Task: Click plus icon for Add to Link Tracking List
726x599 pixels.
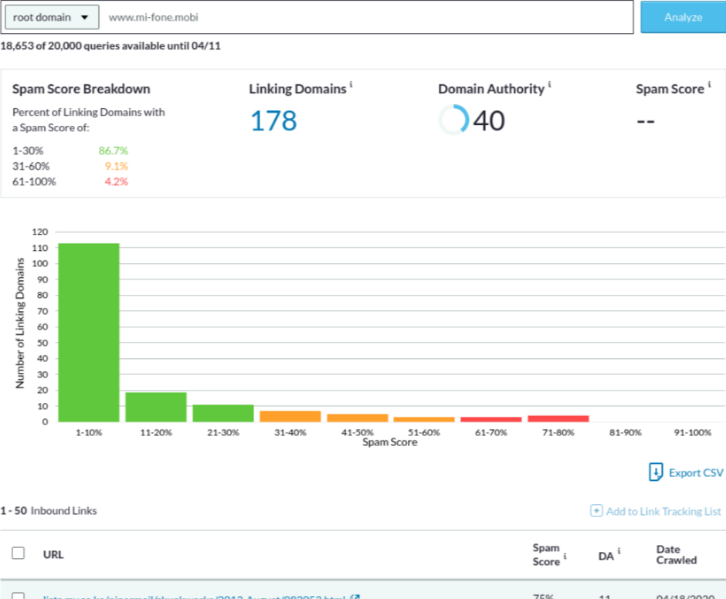Action: coord(596,511)
